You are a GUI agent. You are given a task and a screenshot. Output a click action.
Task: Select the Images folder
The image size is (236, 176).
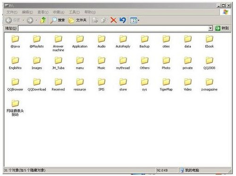37,63
